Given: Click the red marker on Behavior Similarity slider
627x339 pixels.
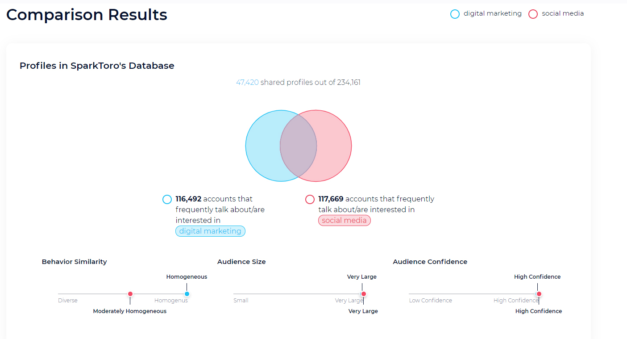Looking at the screenshot, I should (x=130, y=294).
